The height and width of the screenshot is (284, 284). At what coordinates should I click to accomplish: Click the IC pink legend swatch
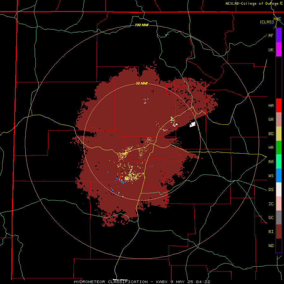pyautogui.click(x=279, y=204)
